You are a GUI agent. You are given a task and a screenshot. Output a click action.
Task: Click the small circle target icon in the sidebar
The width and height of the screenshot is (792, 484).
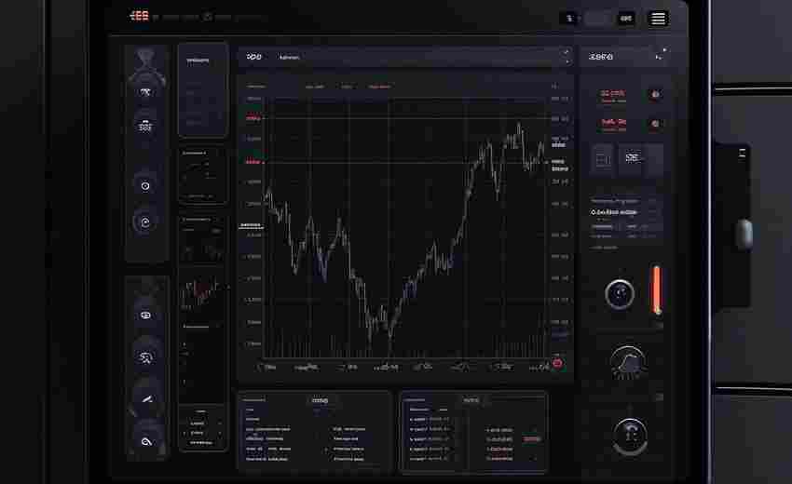click(x=145, y=186)
